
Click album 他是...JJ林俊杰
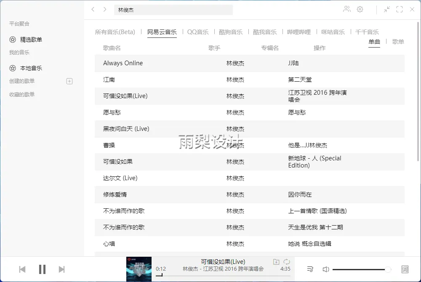pyautogui.click(x=307, y=146)
